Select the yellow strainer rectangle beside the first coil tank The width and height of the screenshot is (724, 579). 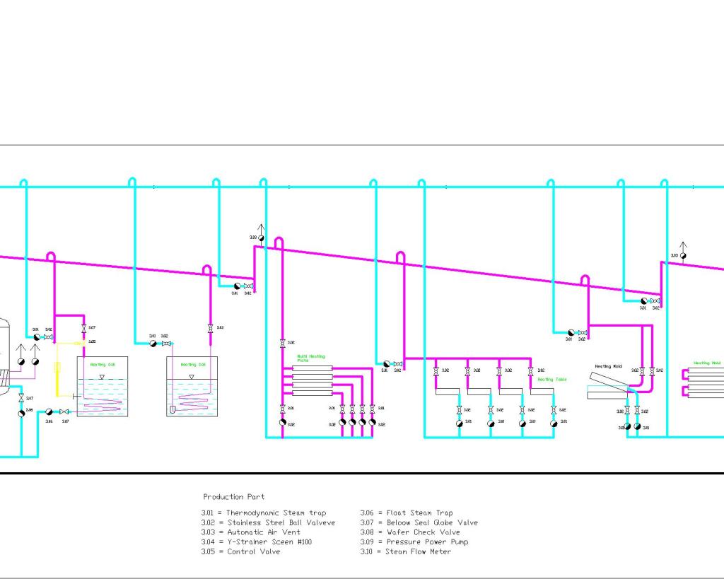click(57, 368)
